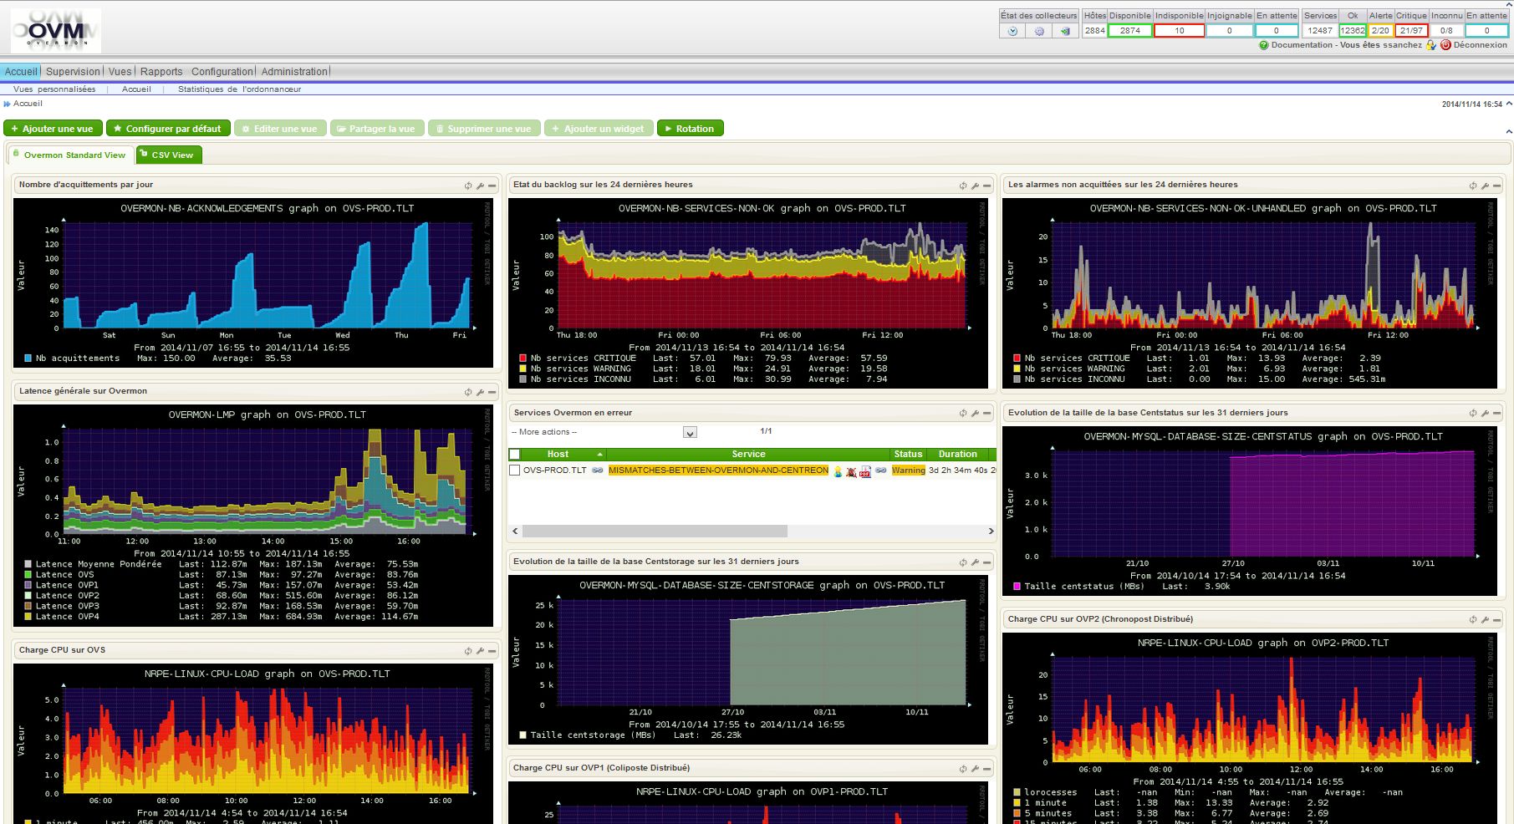Image resolution: width=1514 pixels, height=824 pixels.
Task: Click the Déconnexion power icon
Action: tap(1445, 45)
